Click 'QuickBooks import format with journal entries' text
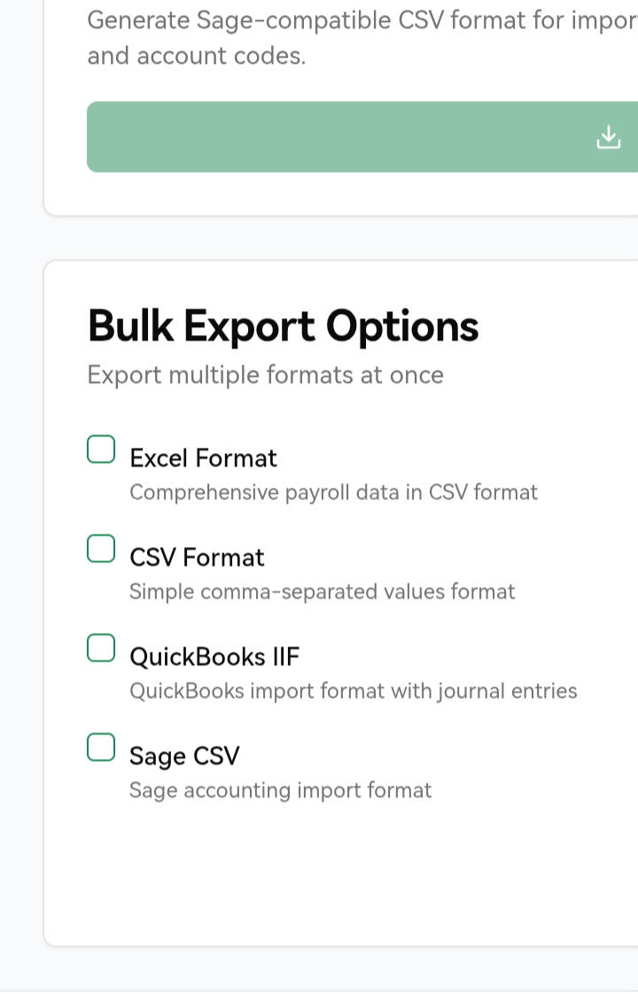Image resolution: width=638 pixels, height=994 pixels. point(353,691)
